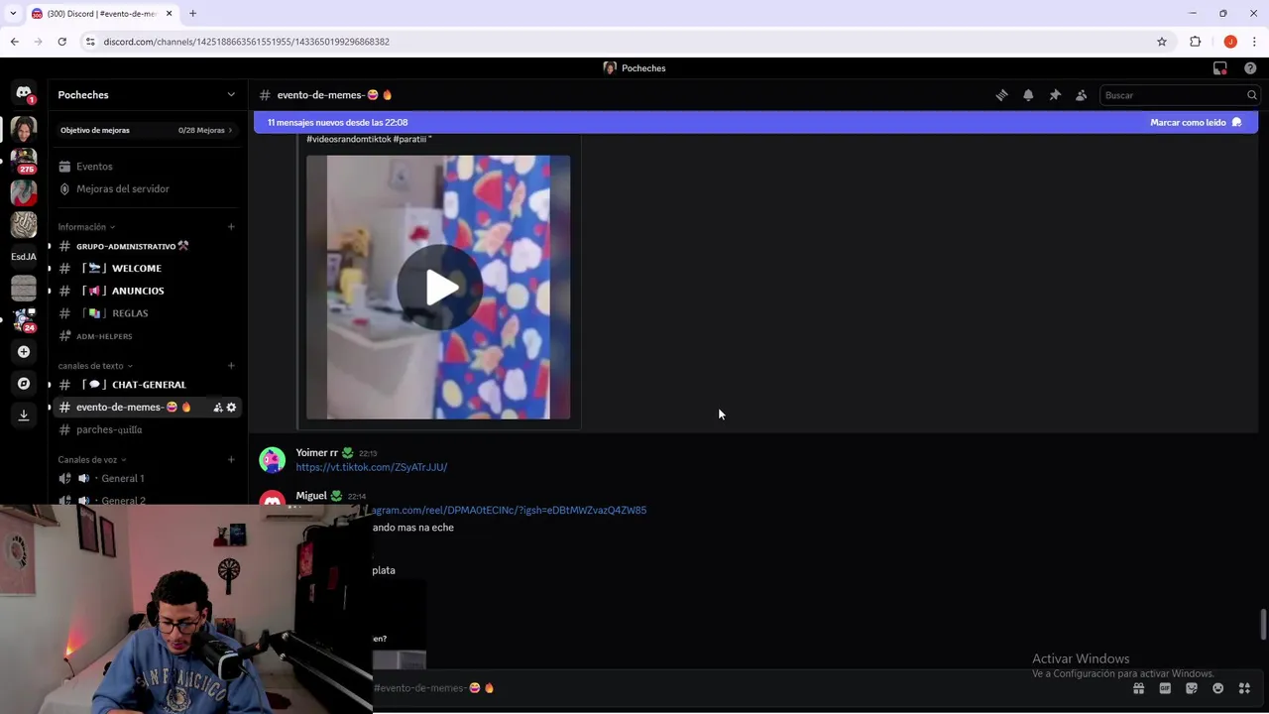Open GRUPO-ADMINISTRATIVO channel
The height and width of the screenshot is (714, 1269).
tap(147, 246)
